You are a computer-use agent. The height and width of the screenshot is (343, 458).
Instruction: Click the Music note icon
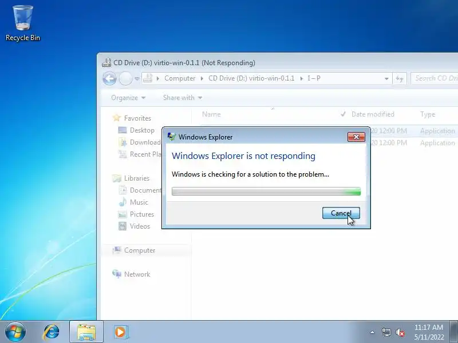[123, 202]
